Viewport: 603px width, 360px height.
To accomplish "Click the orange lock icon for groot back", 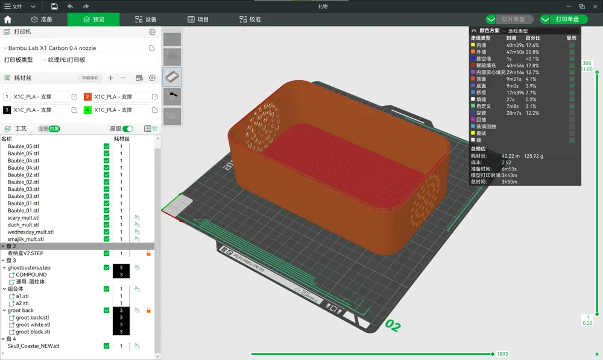I will (x=148, y=310).
